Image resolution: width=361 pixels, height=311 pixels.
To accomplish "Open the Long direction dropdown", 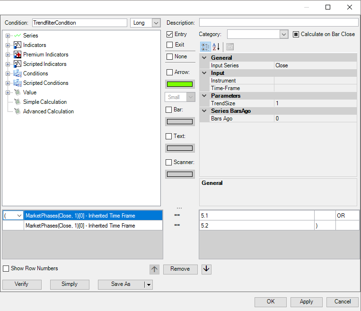I will pyautogui.click(x=156, y=23).
